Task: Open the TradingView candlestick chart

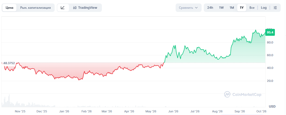Action: (85, 8)
